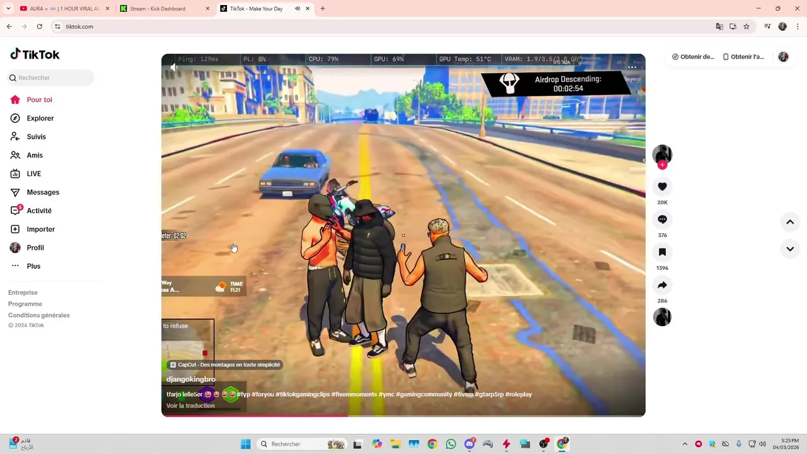Close the Kick Dashboard tab
This screenshot has width=807, height=454.
[x=208, y=9]
